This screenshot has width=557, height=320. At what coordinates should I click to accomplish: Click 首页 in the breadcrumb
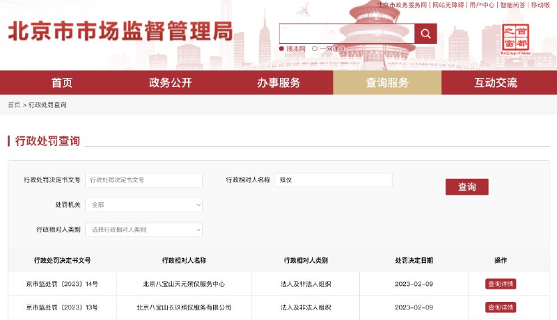click(x=14, y=105)
